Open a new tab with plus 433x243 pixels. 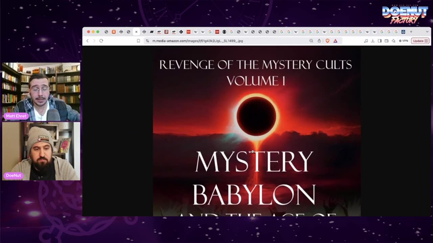411,32
